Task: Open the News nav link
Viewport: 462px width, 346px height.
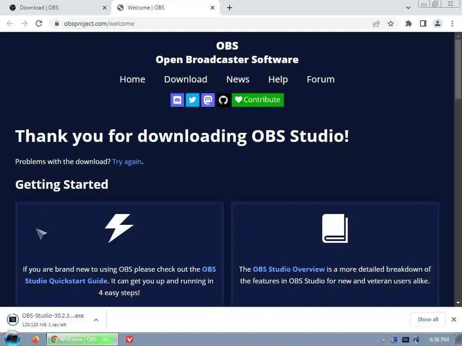Action: (238, 79)
